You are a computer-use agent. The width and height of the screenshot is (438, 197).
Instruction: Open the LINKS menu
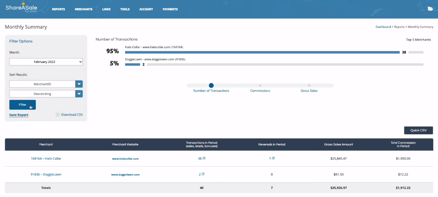pos(106,9)
